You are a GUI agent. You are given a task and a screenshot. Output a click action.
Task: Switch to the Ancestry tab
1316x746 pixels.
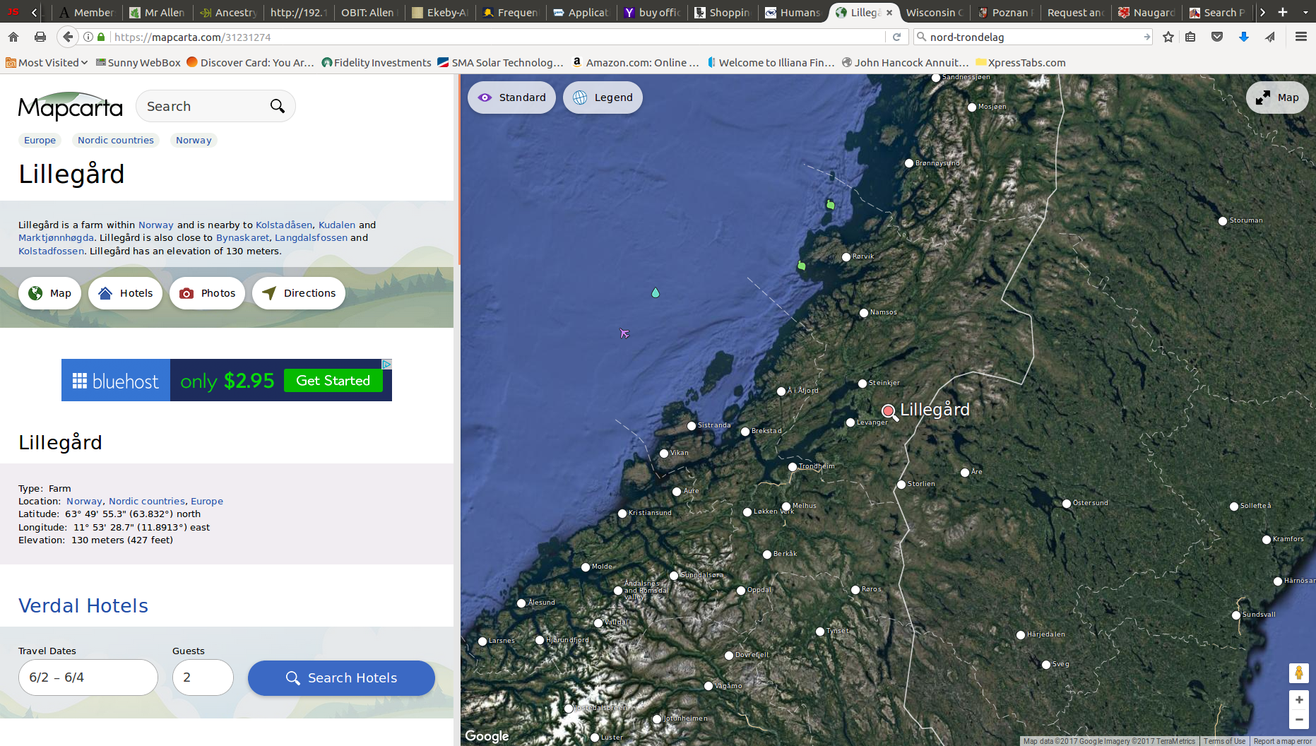tap(228, 12)
